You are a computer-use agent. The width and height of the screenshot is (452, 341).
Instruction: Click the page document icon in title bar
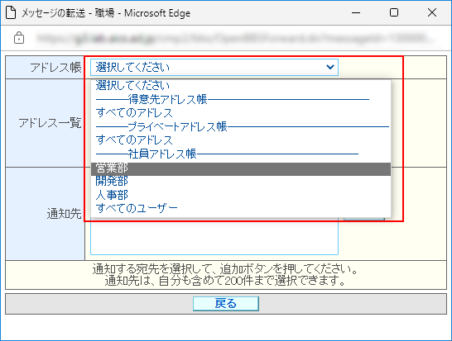(11, 12)
